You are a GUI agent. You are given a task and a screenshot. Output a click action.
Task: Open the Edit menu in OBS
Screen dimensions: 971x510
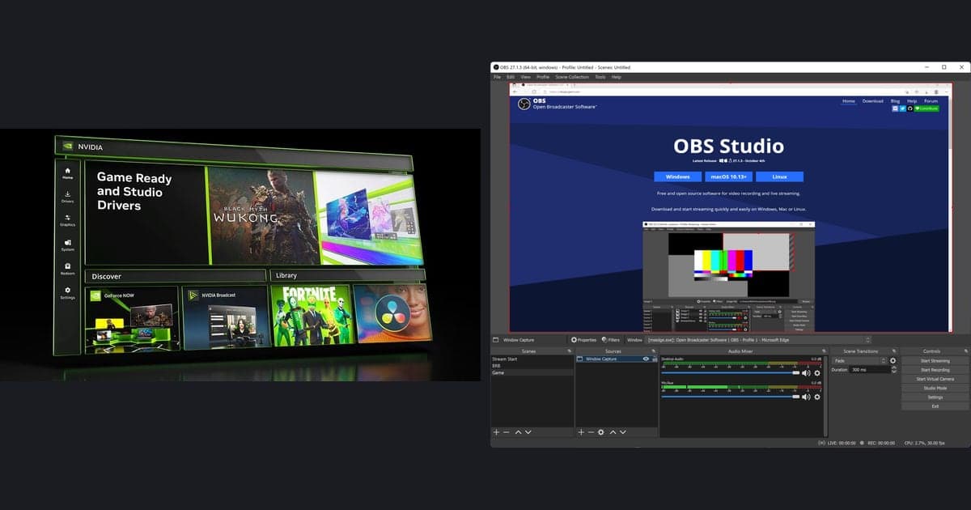pyautogui.click(x=511, y=77)
